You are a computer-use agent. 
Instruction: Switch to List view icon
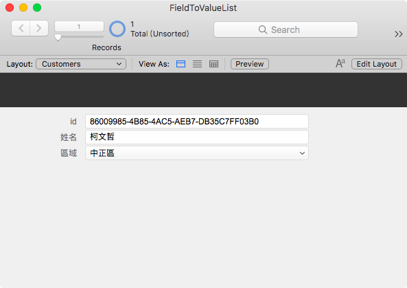197,64
